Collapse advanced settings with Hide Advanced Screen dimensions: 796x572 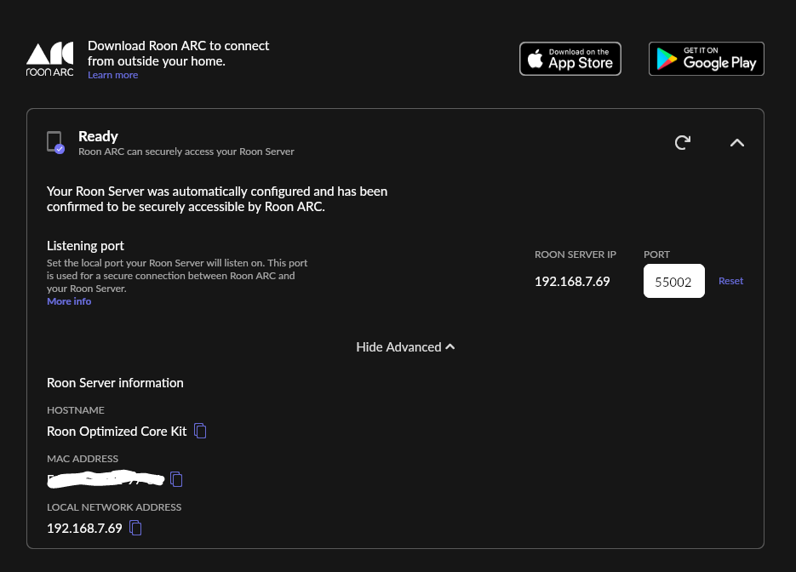point(405,347)
